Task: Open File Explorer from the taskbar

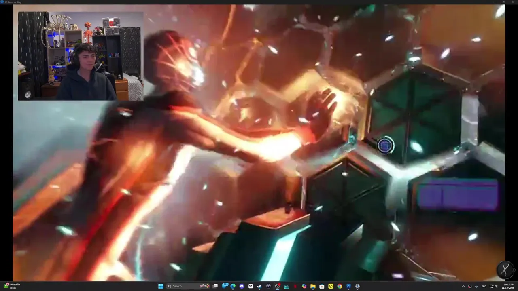Action: 313,286
